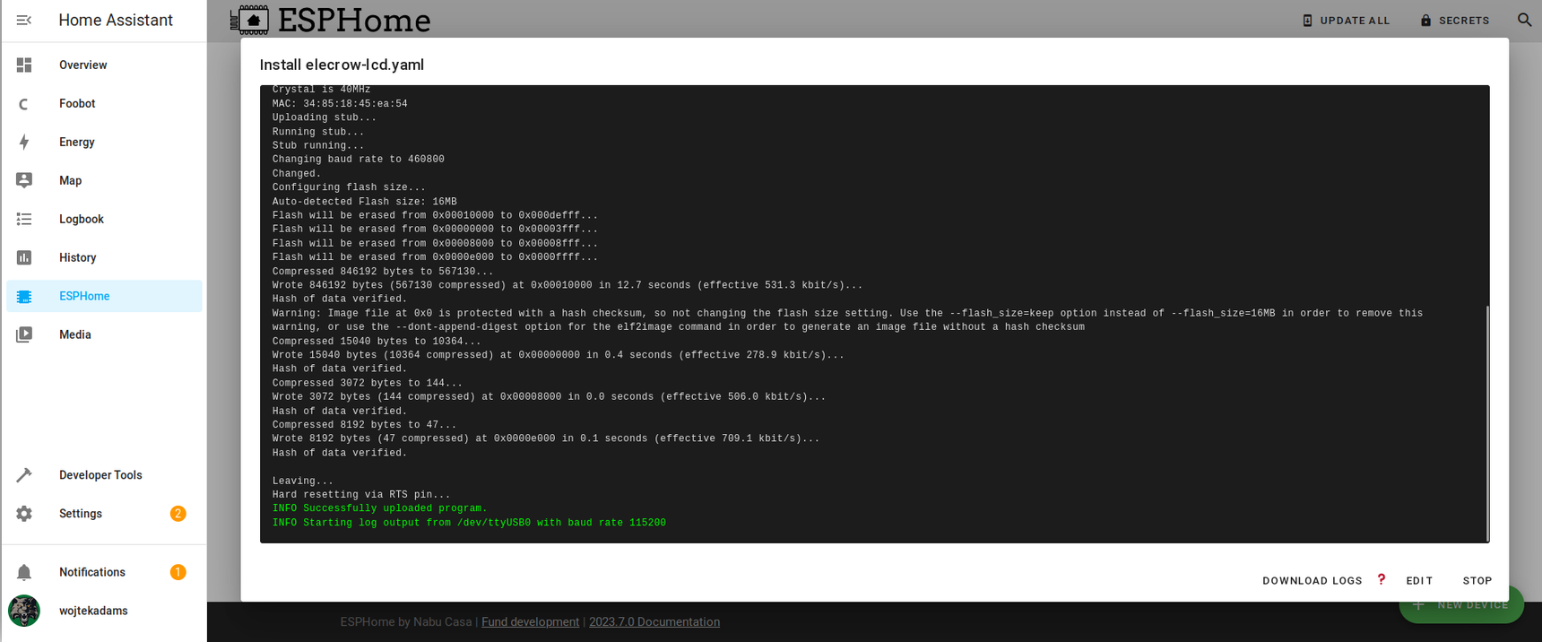The image size is (1542, 642).
Task: Click 'MAC: 34:85:18:45:ea:54' log line
Action: point(340,104)
